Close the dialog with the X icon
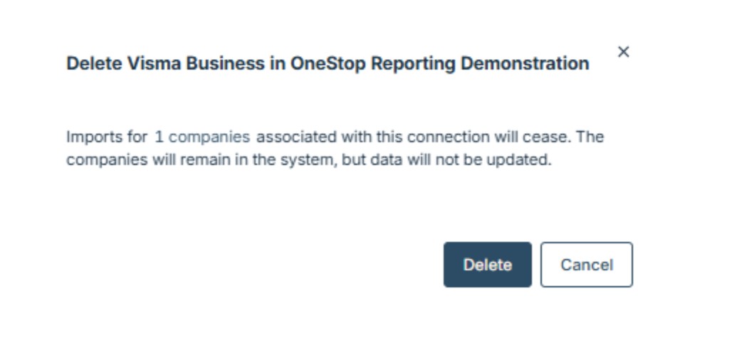 623,52
